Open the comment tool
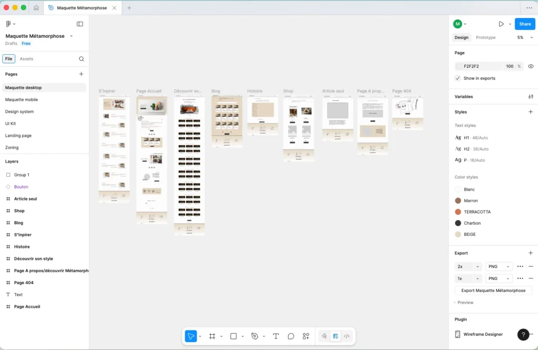The image size is (538, 350). 291,336
